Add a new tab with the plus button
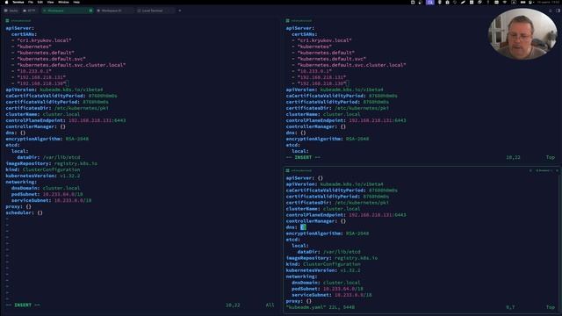 click(x=180, y=11)
